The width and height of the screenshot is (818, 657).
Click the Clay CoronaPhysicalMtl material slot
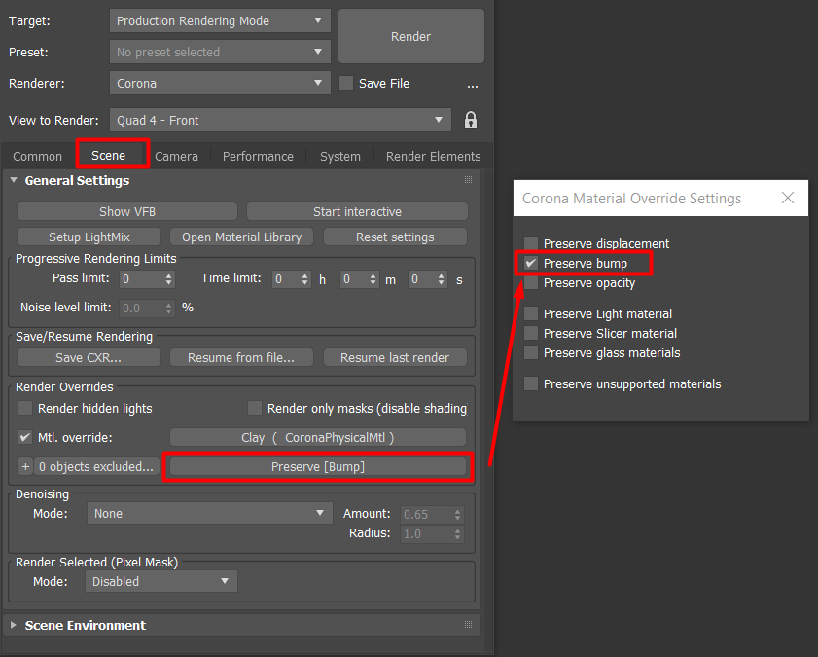317,437
